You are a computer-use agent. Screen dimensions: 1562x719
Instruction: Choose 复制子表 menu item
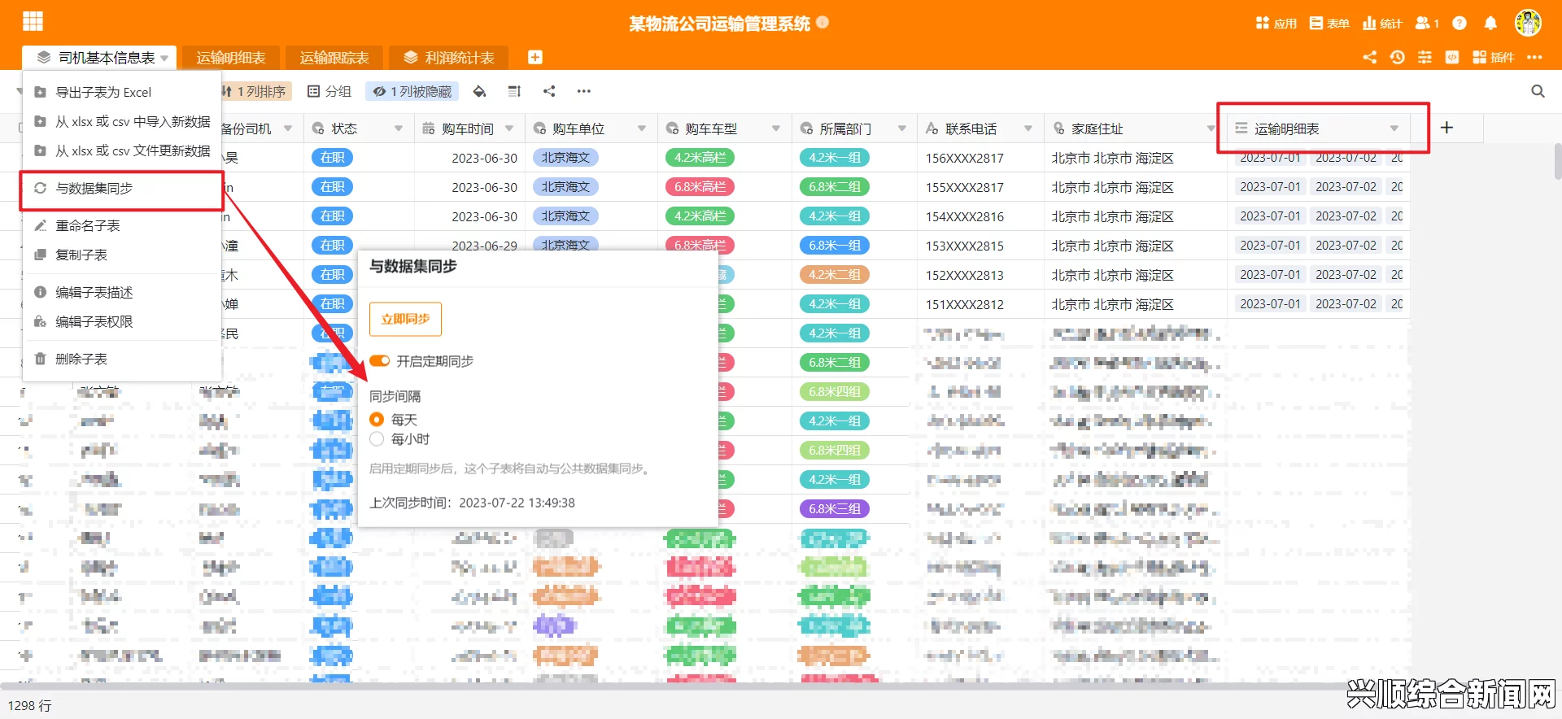click(122, 255)
